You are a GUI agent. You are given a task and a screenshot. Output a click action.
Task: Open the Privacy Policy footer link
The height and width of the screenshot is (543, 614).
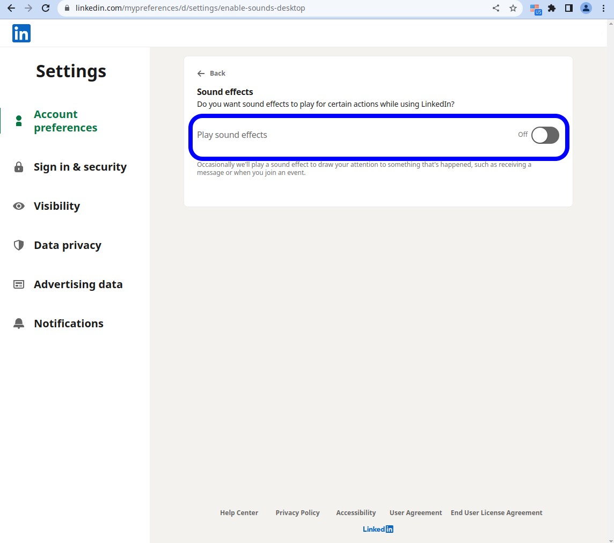click(x=297, y=512)
